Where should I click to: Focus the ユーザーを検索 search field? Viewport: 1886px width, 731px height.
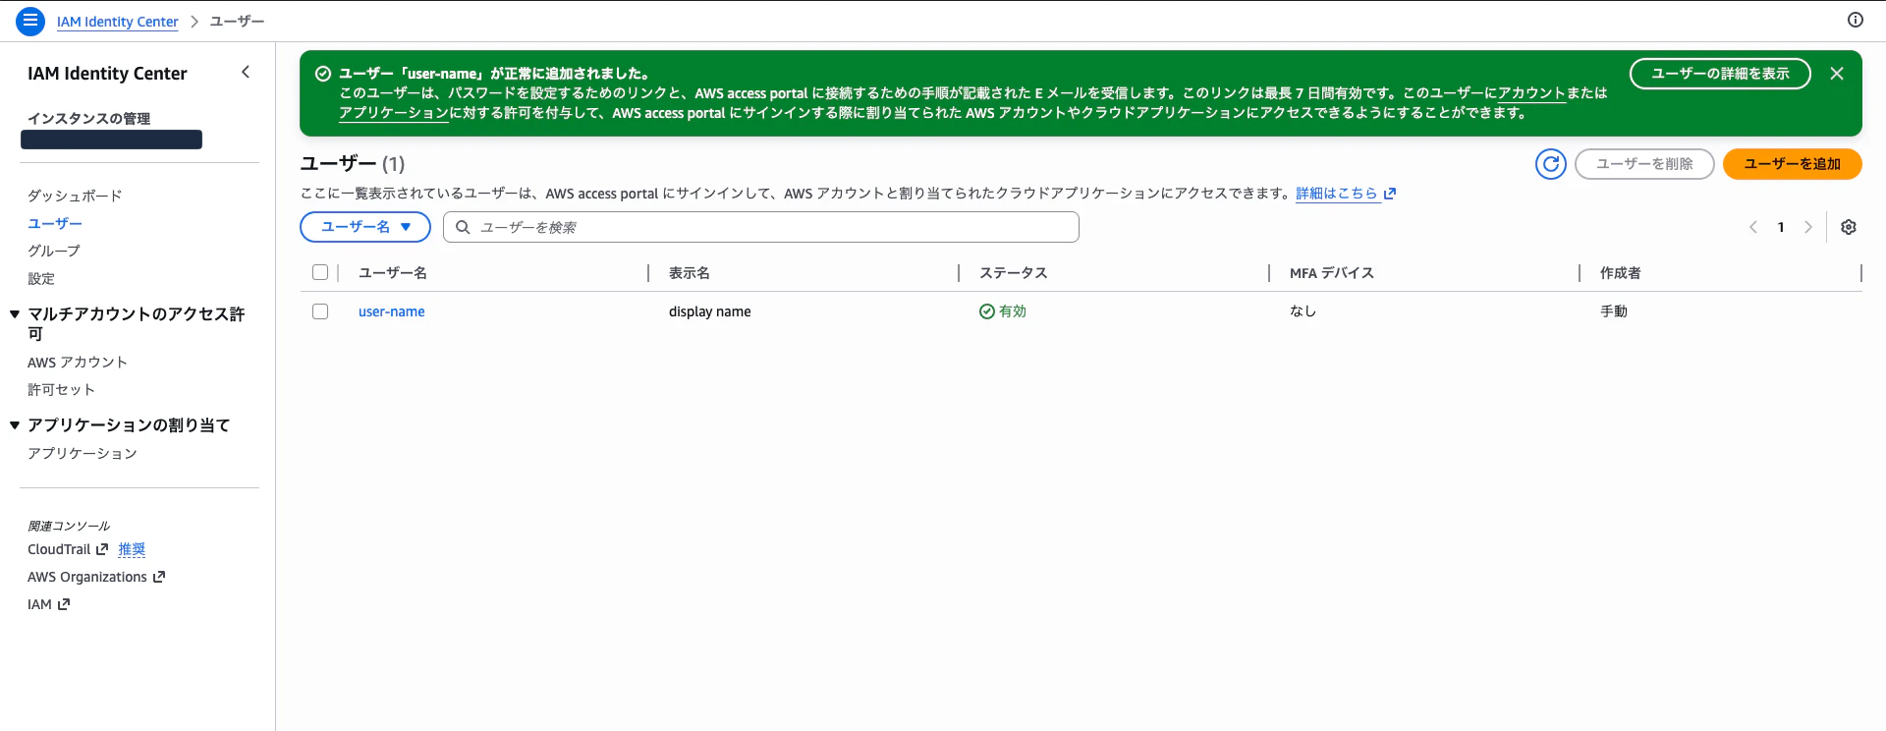761,227
